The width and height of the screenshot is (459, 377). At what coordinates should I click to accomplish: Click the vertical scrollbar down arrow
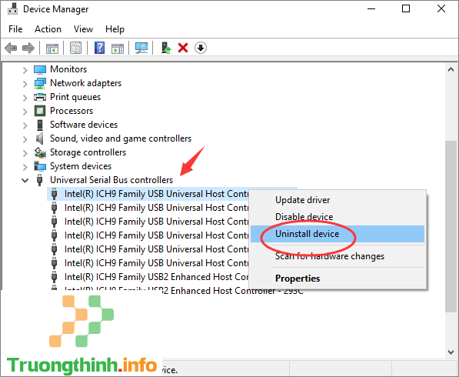pyautogui.click(x=451, y=352)
